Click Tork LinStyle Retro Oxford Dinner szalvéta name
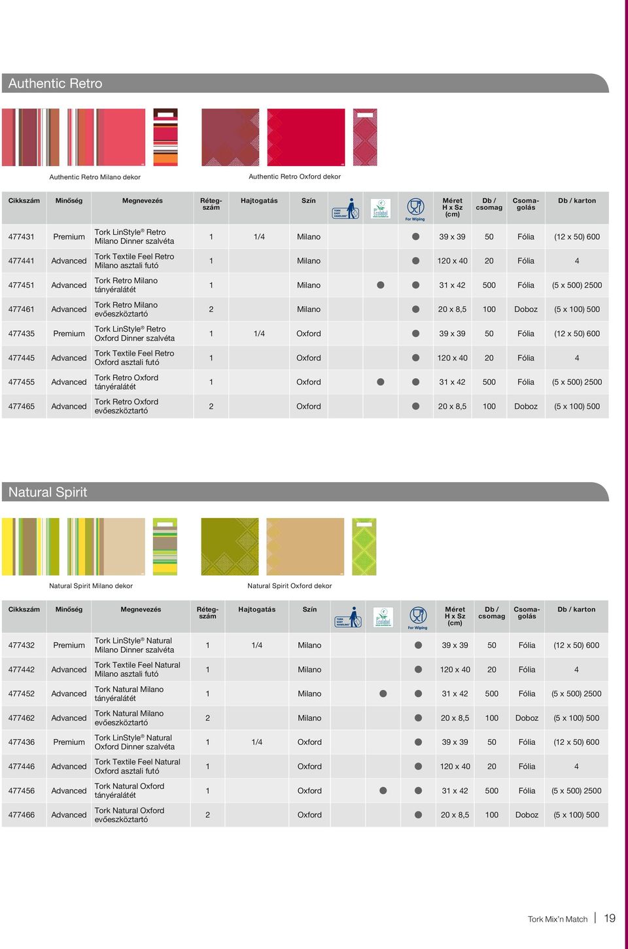Viewport: 628px width, 949px height. (135, 334)
